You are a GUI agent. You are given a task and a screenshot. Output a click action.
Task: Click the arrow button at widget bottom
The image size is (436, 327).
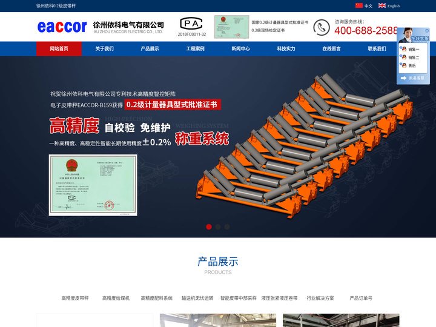(x=403, y=78)
